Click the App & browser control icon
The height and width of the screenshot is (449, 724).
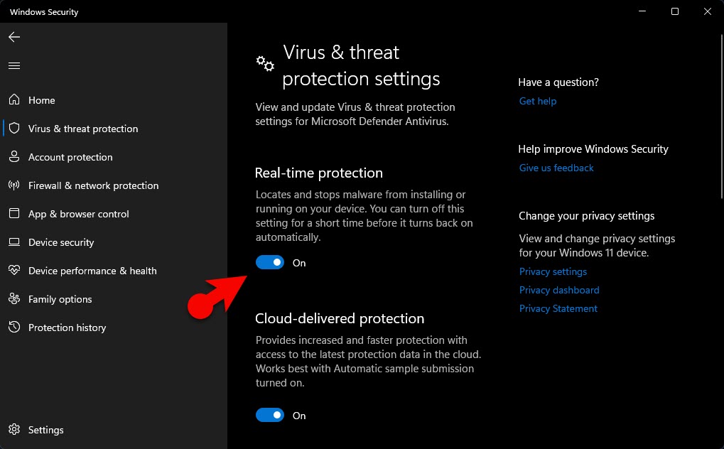point(14,214)
